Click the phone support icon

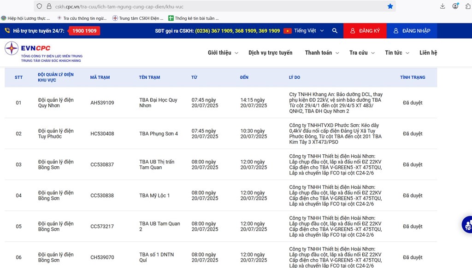coord(7,30)
